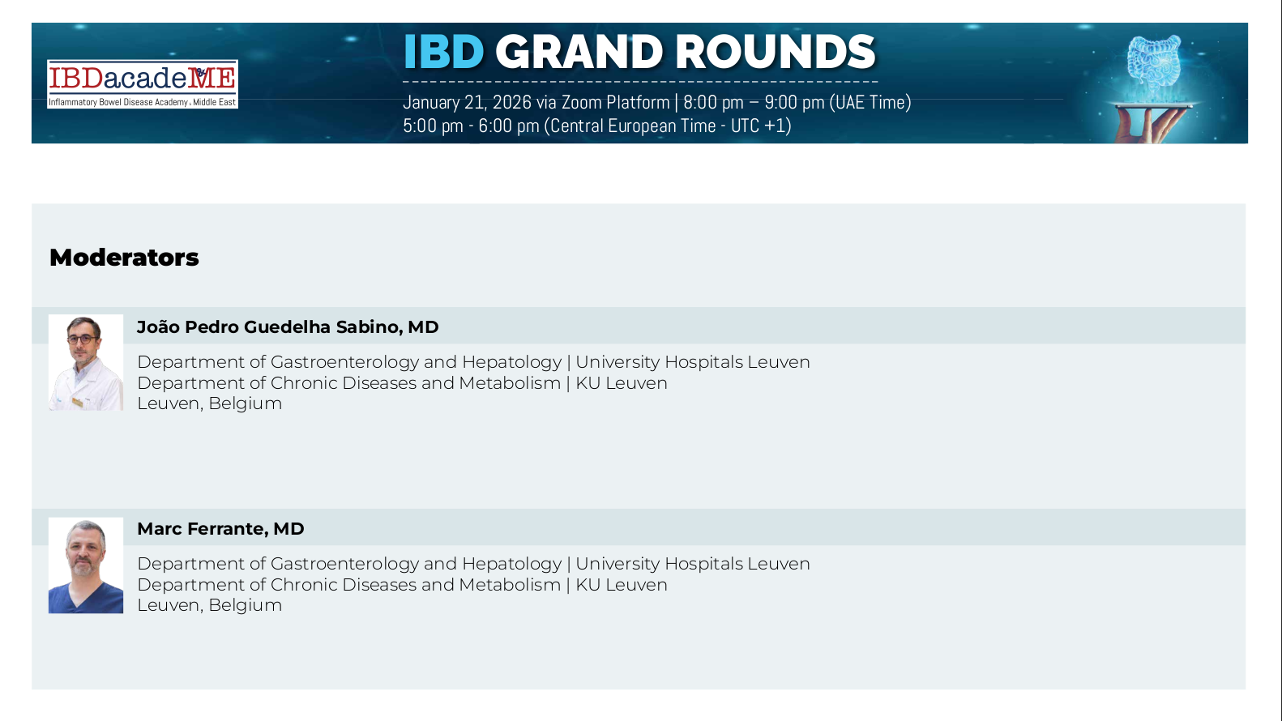
Task: Click the Moderators section heading
Action: [124, 258]
